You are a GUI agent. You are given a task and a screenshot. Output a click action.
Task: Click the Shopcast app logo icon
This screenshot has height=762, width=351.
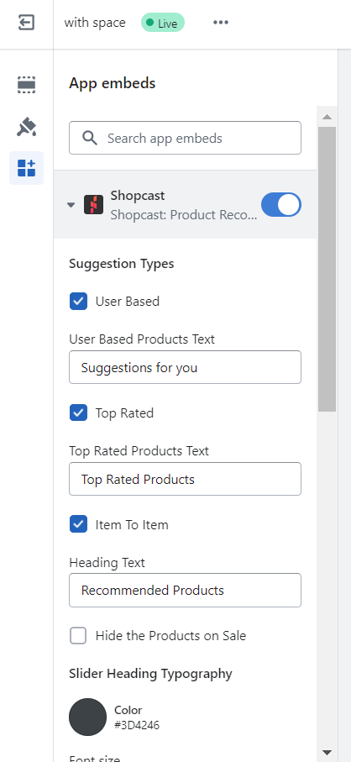93,205
